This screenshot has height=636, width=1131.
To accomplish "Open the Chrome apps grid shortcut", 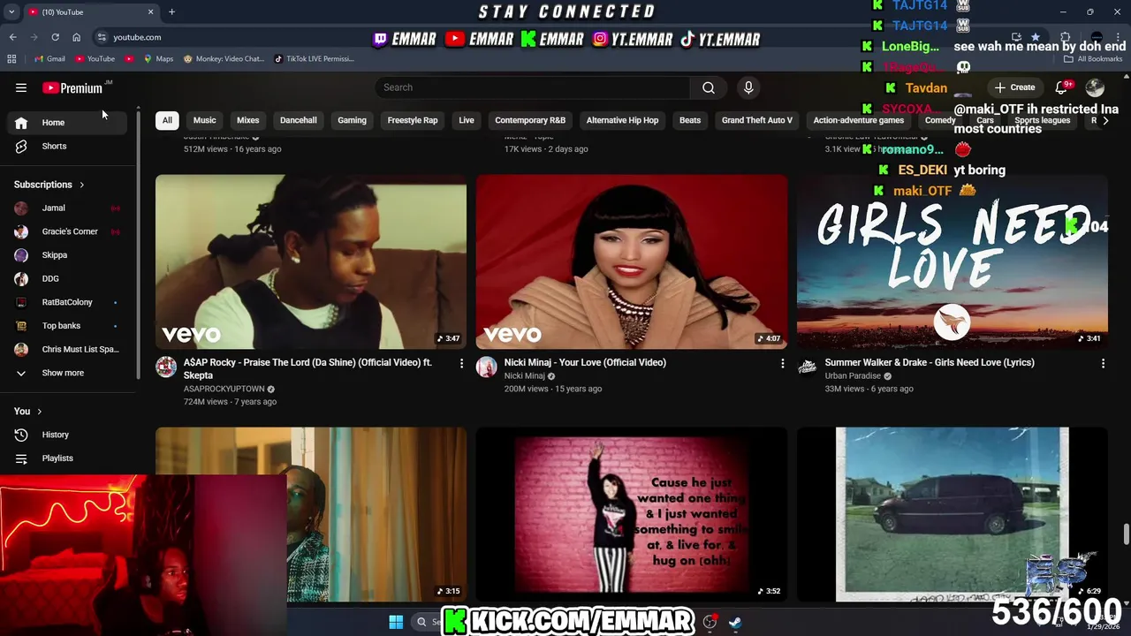I will 11,58.
